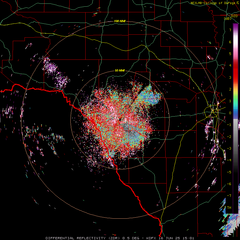This screenshot has width=240, height=240.
Task: Click the -5 dB value on the scale
Action: pos(229,172)
